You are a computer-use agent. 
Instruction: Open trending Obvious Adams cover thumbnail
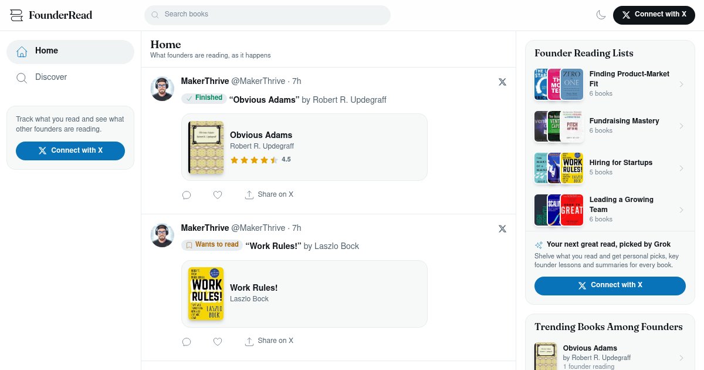(546, 356)
